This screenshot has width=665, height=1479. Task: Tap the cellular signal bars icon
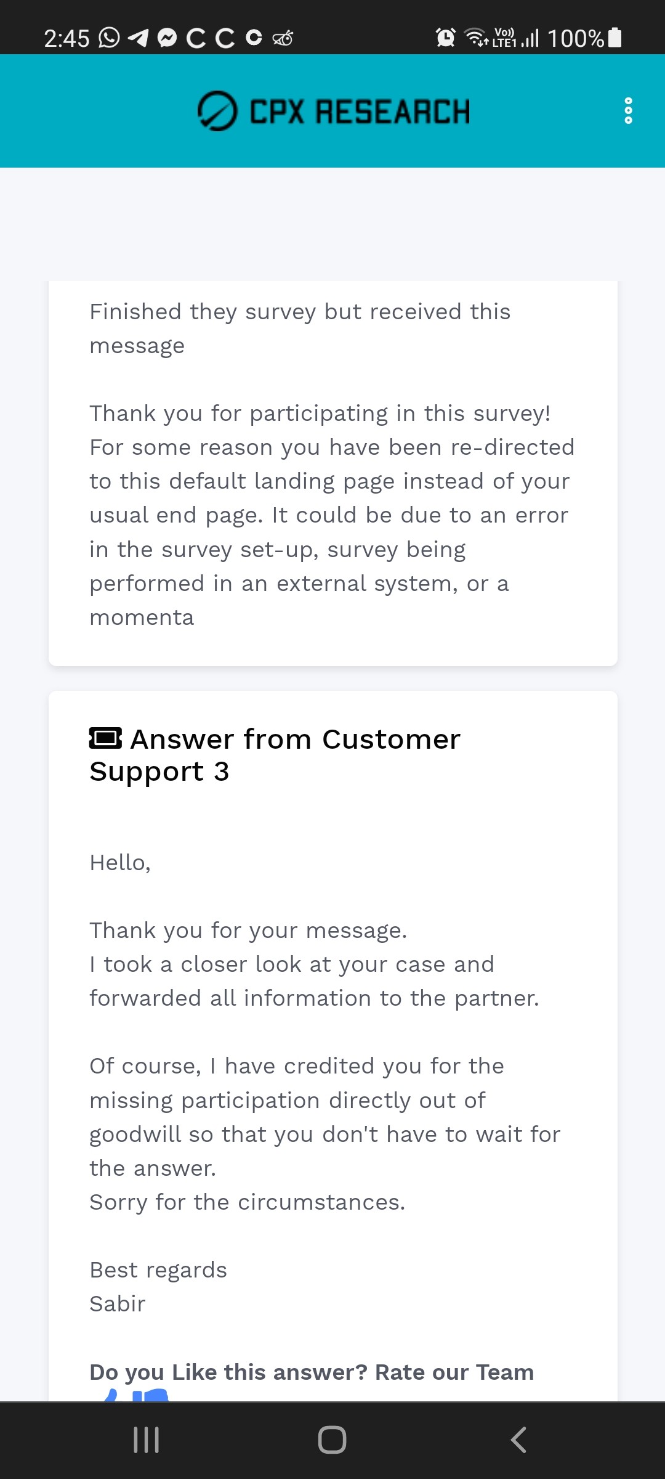point(530,38)
